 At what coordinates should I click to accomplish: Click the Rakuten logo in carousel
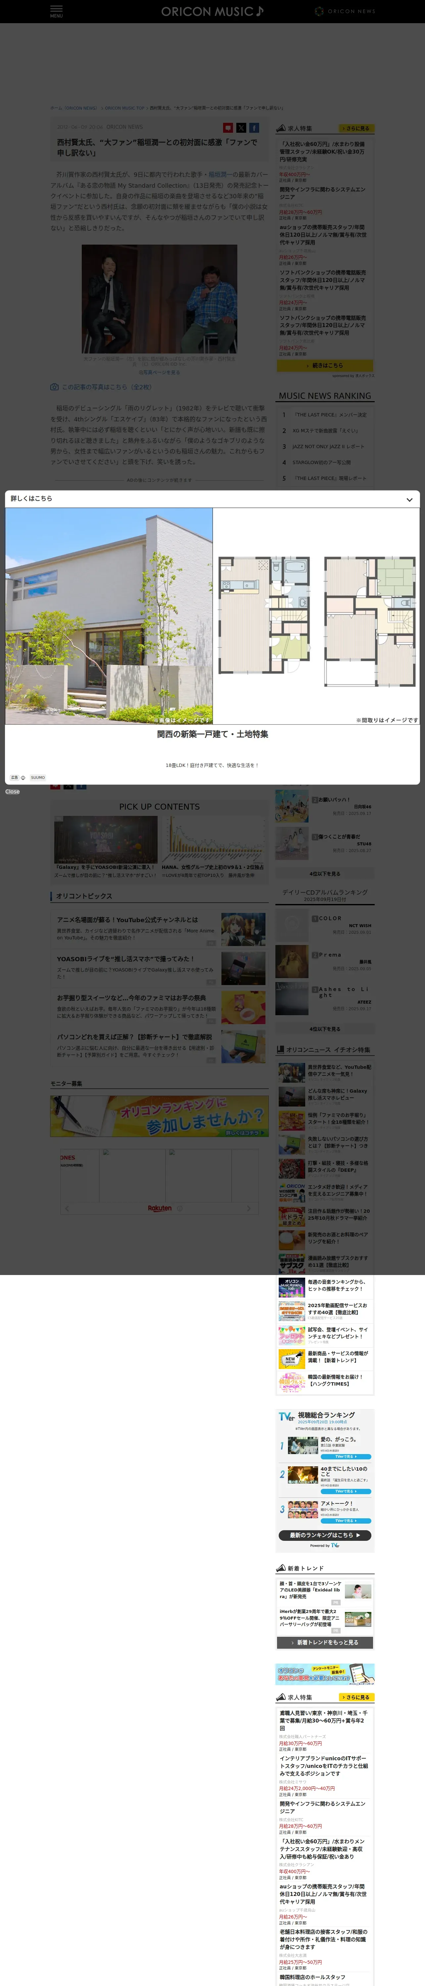click(x=160, y=1208)
